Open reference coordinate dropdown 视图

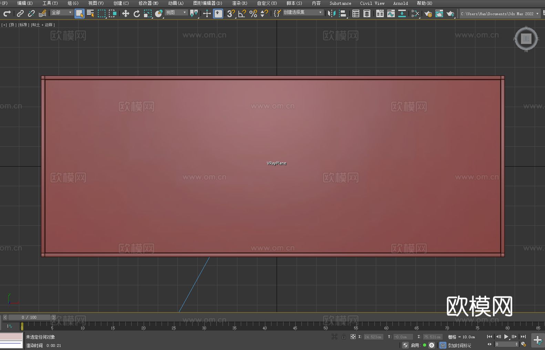(176, 12)
